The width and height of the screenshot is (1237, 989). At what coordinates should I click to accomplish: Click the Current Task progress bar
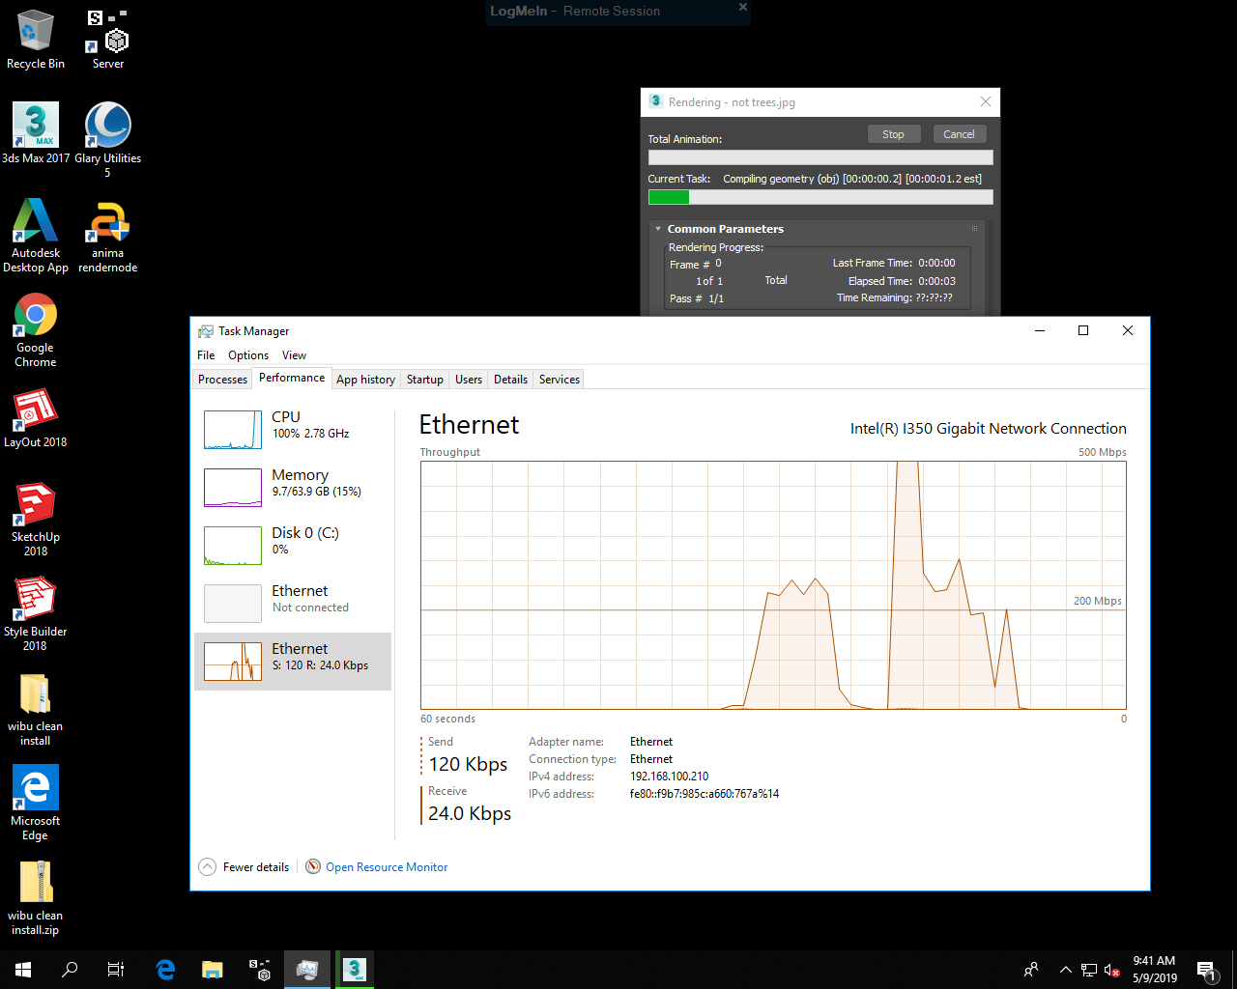[x=820, y=197]
